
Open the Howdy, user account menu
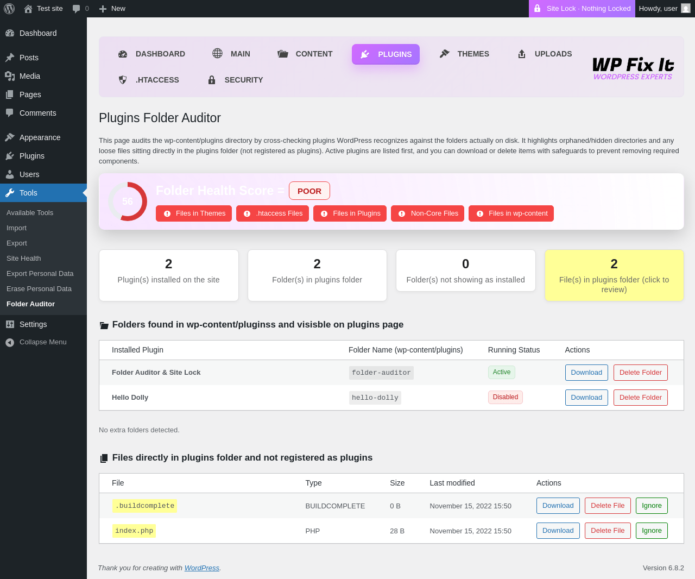click(665, 9)
